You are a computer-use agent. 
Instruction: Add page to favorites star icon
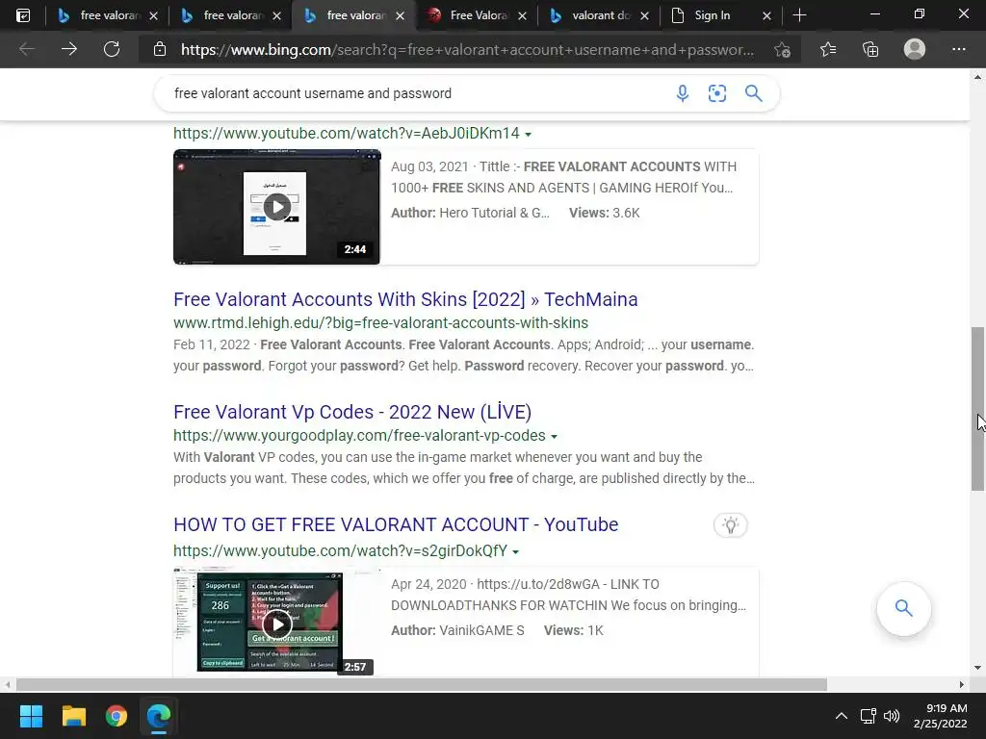click(x=782, y=50)
